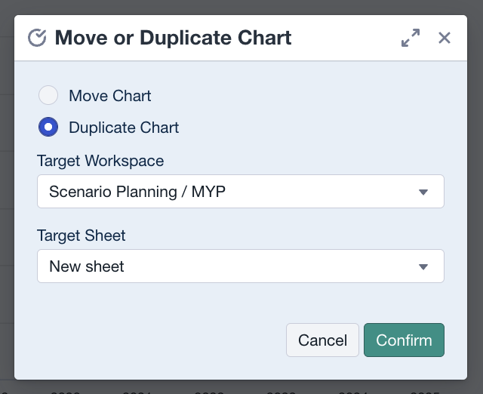
Task: Click the "Duplicate Chart" option label
Action: click(124, 128)
